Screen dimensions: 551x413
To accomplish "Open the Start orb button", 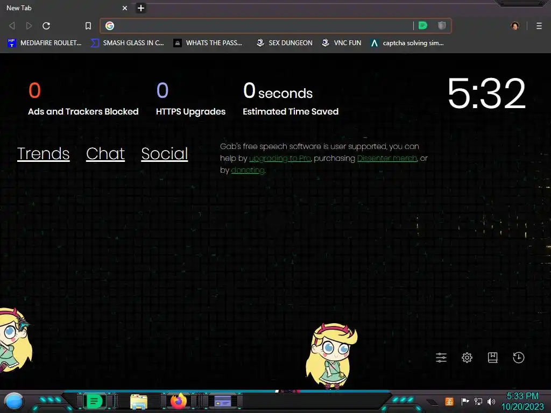I will coord(14,401).
